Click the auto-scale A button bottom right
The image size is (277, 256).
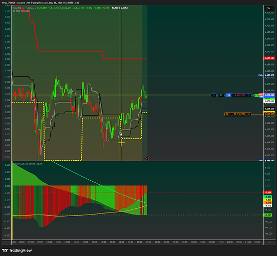(x=269, y=242)
